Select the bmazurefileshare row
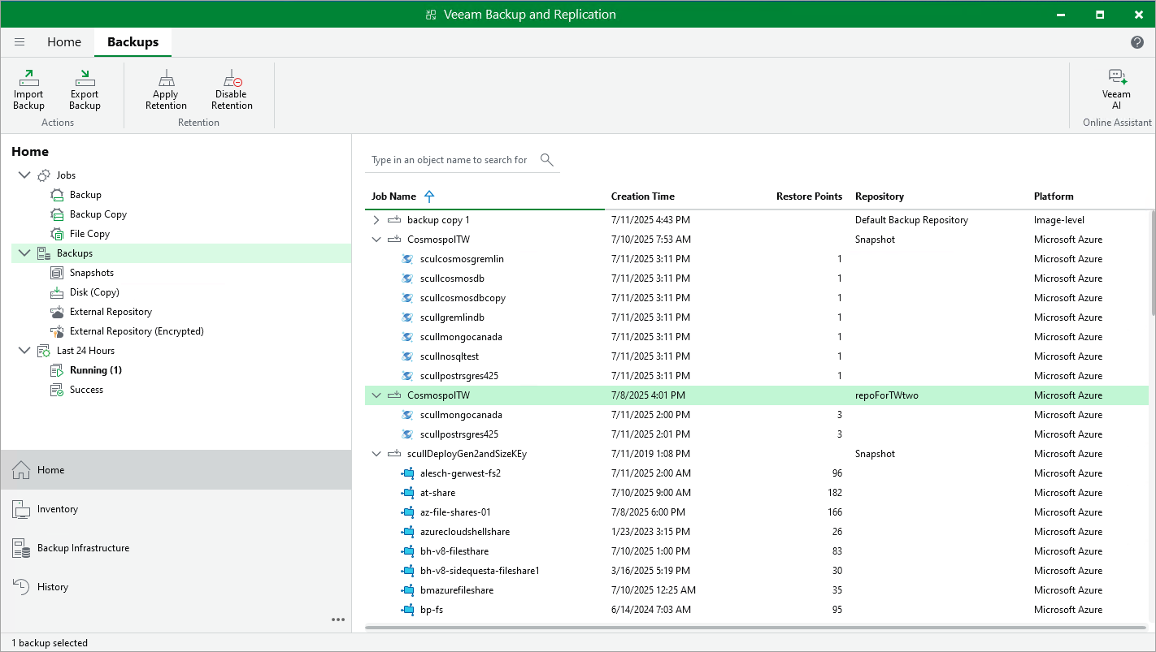This screenshot has width=1156, height=652. 756,590
